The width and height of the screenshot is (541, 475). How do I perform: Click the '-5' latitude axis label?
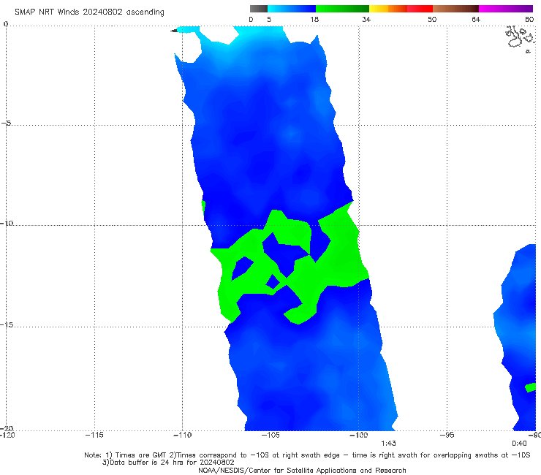pos(7,123)
